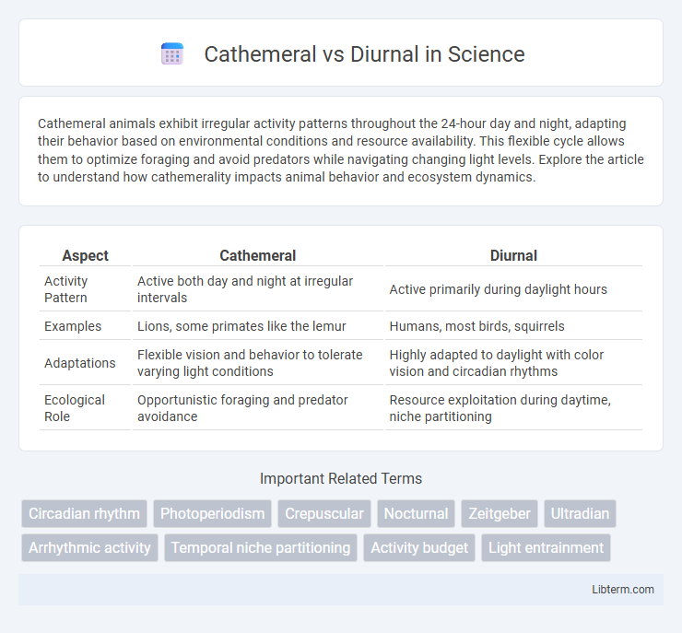Click 'Flexible vision and behavior' cell

[x=257, y=363]
